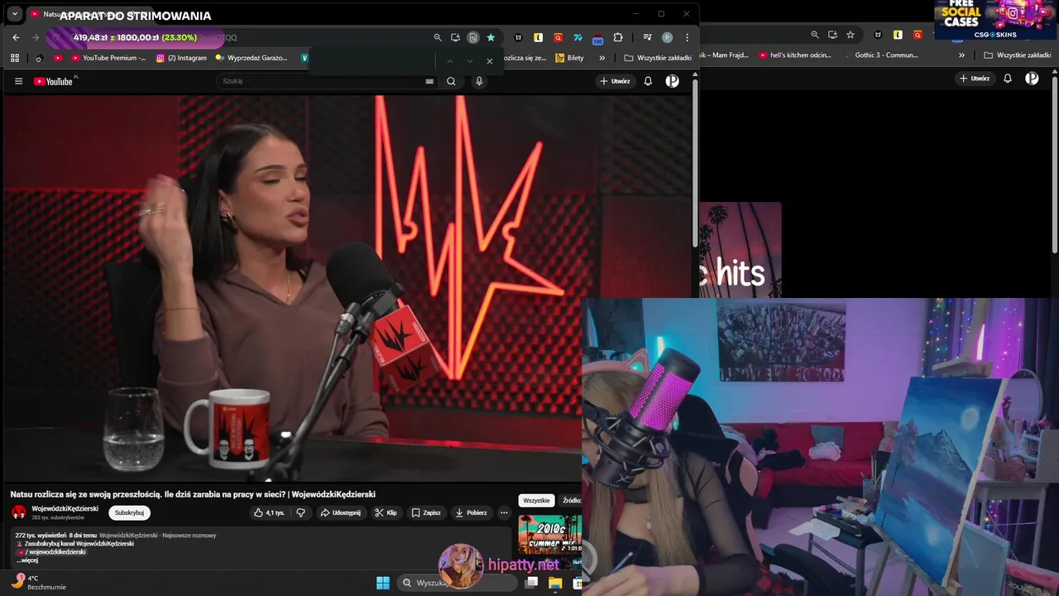Click the install app icon in front address bar
The width and height of the screenshot is (1059, 596).
[x=455, y=37]
